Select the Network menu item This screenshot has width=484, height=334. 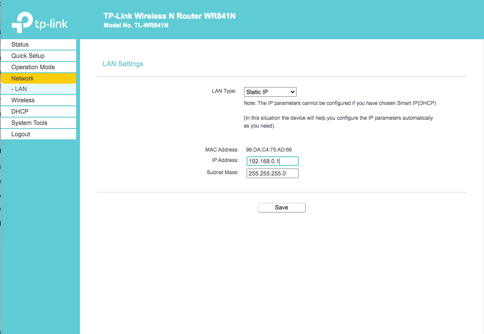pyautogui.click(x=39, y=78)
